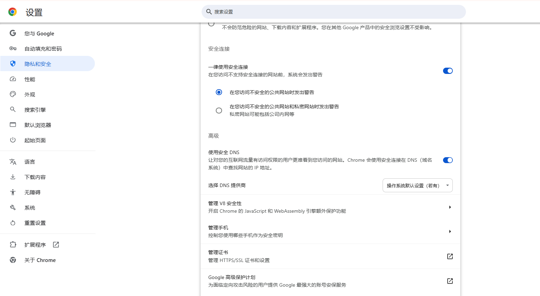The height and width of the screenshot is (296, 540).
Task: Click the shield icon for 隐私和安全
Action: [13, 64]
